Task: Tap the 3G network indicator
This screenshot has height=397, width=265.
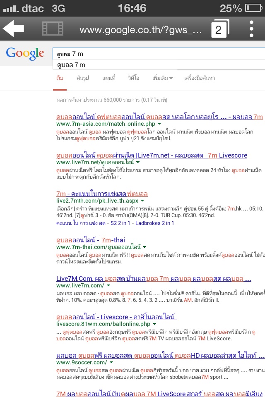Action: (58, 8)
